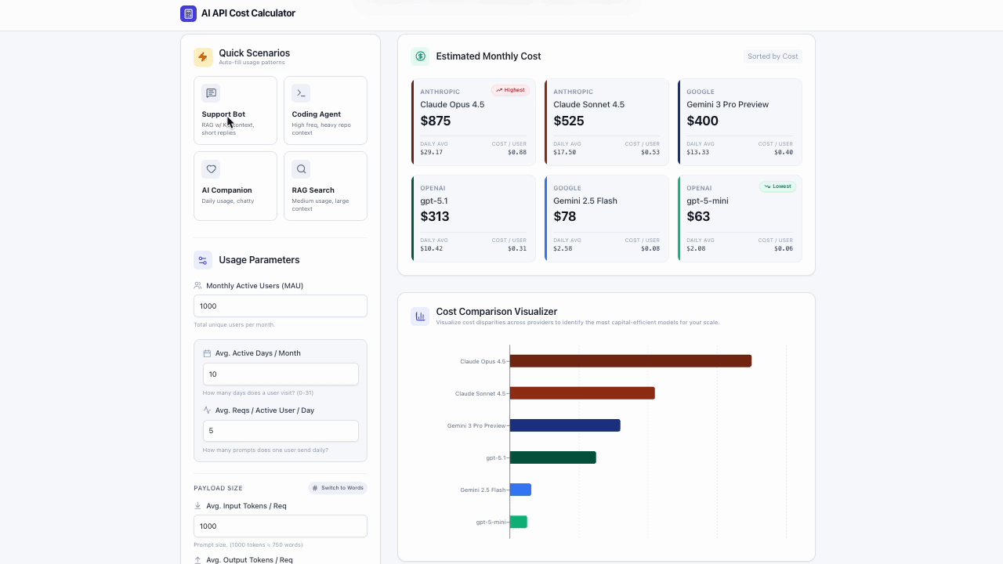Select the terminal icon on Coding Agent card
Image resolution: width=1003 pixels, height=564 pixels.
click(301, 92)
